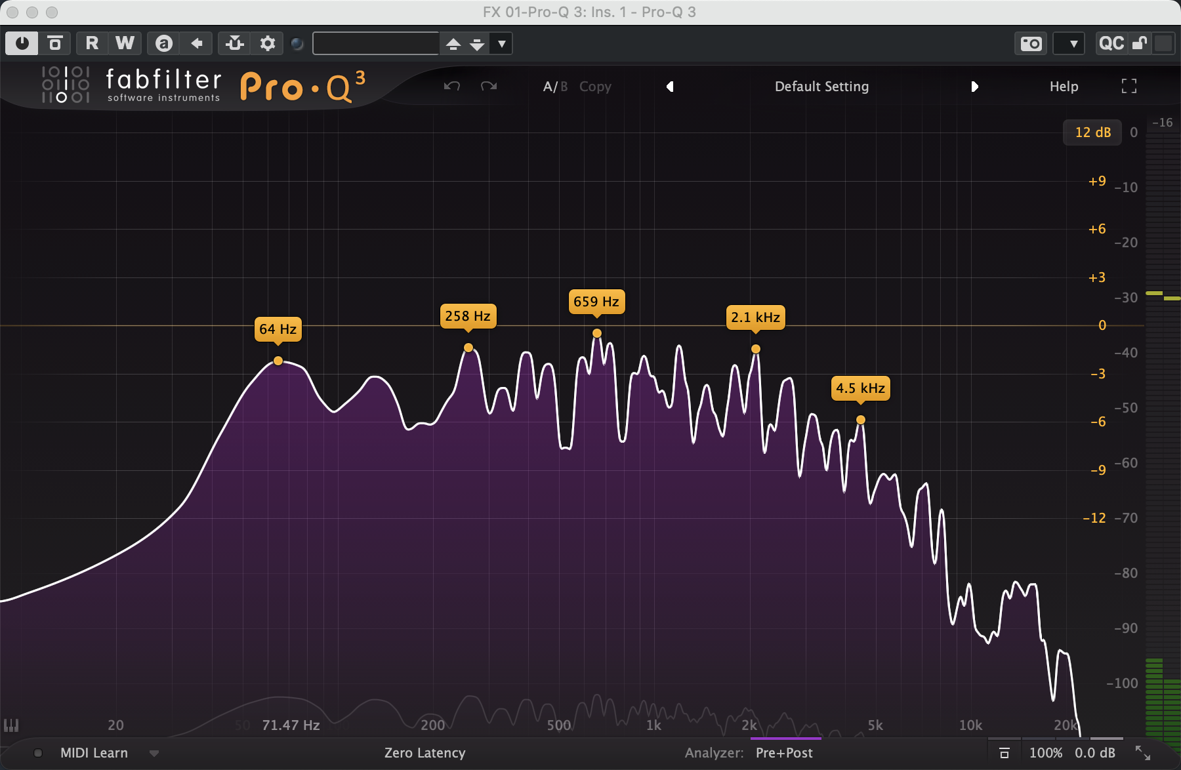Expand the MIDI Learn dropdown arrow
Image resolution: width=1181 pixels, height=770 pixels.
[154, 754]
